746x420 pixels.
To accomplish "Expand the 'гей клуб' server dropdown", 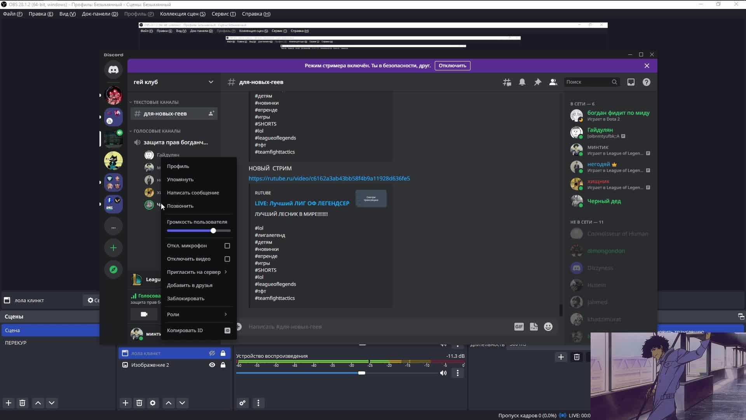I will click(x=211, y=82).
